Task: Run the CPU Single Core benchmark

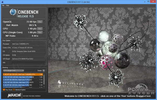Action: (x=40, y=32)
